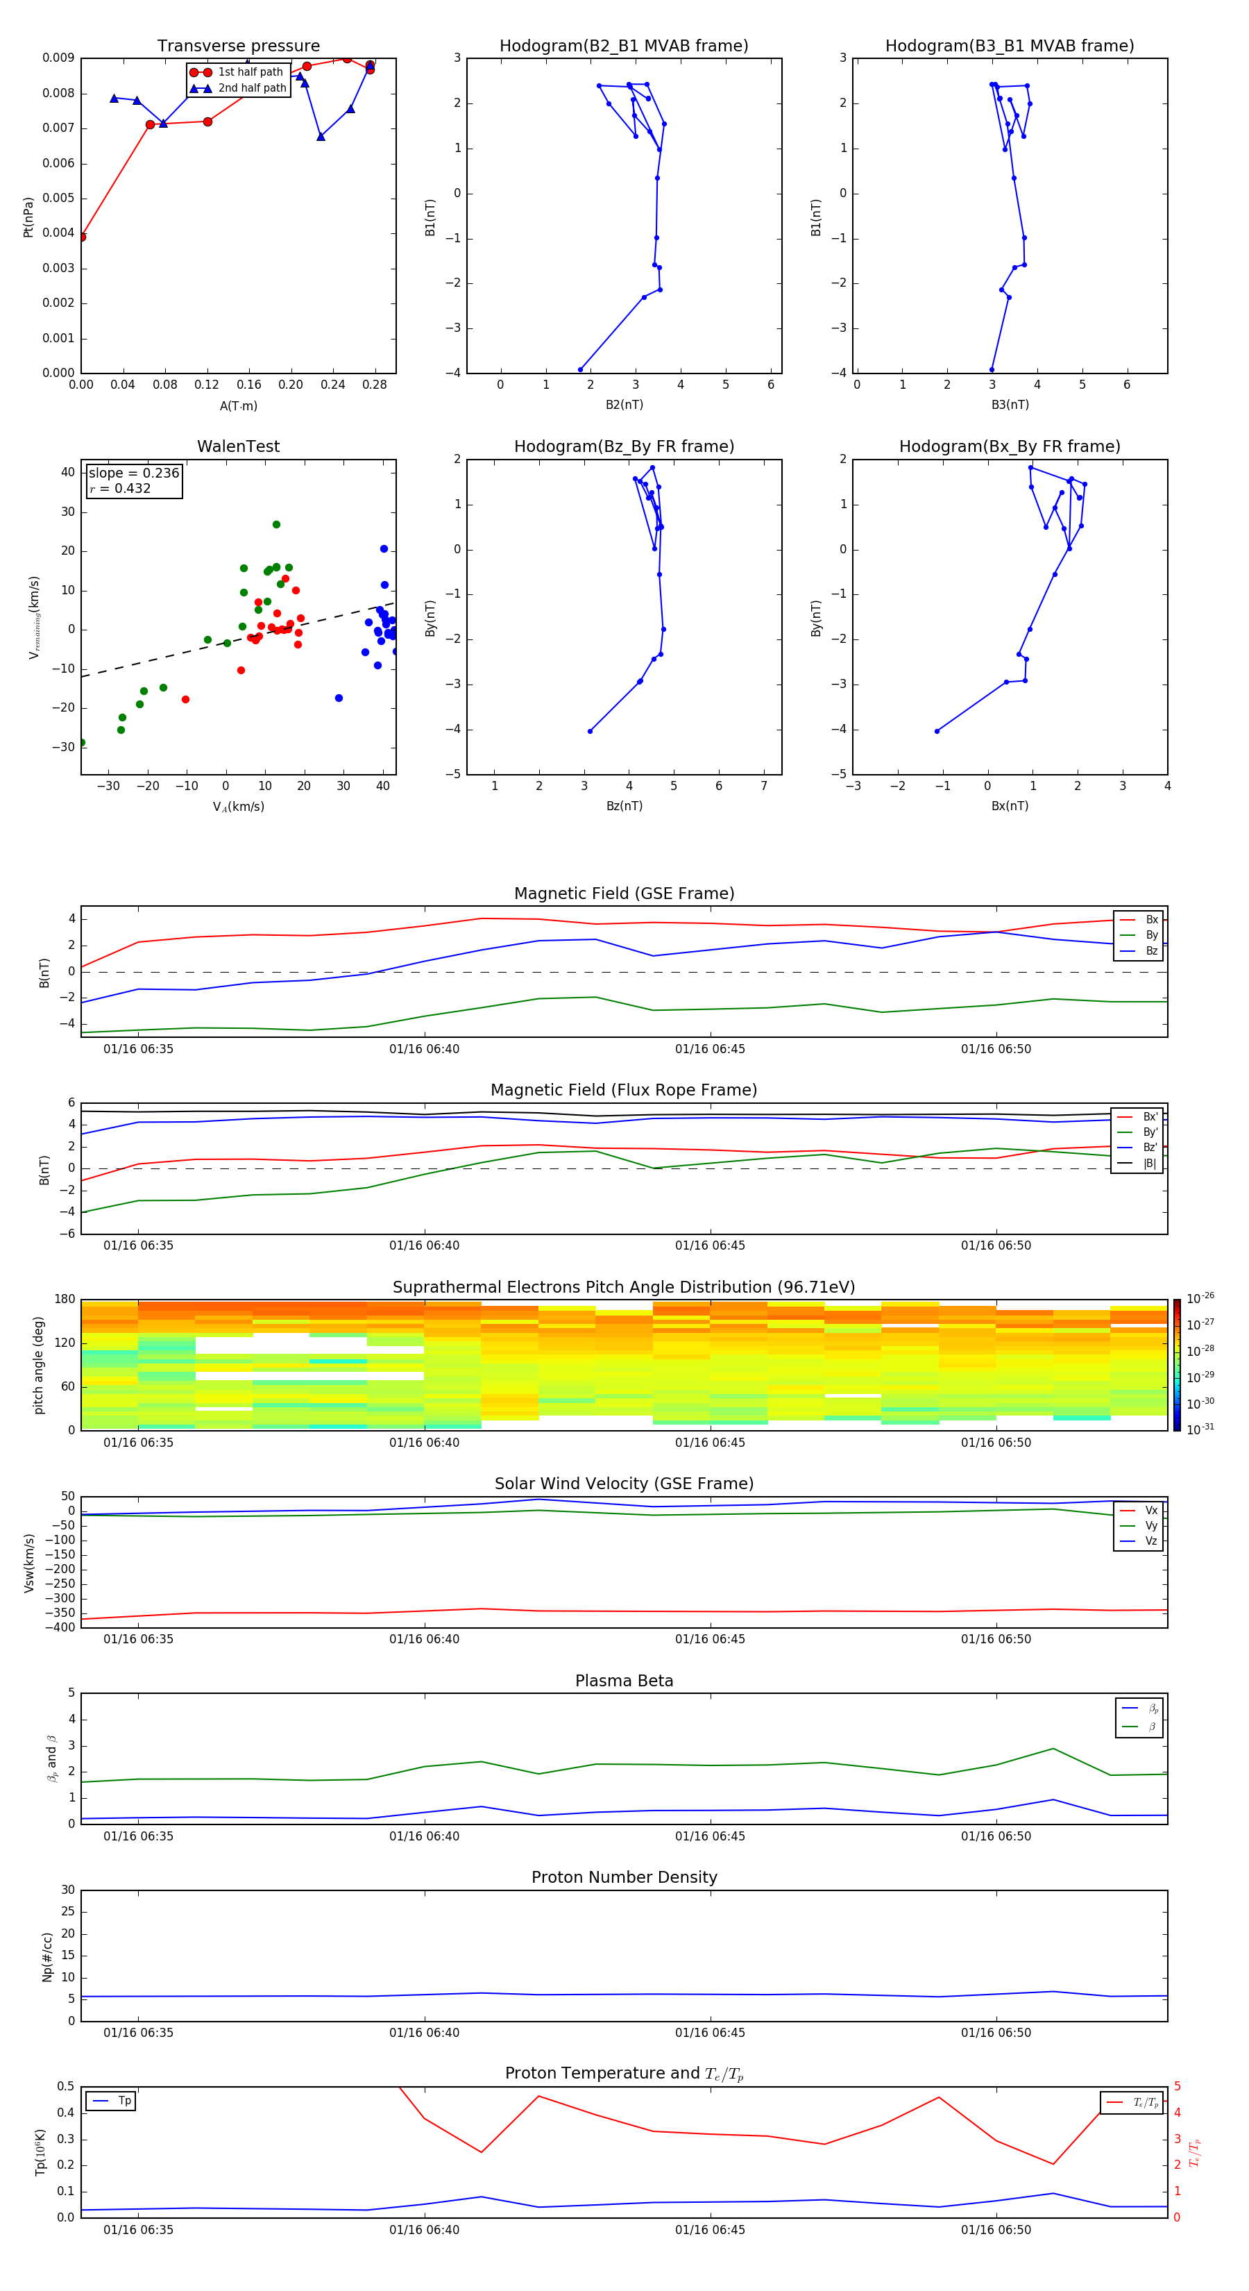Click the "B2(nT)" x-axis label
This screenshot has width=1249, height=2291.
tap(624, 405)
